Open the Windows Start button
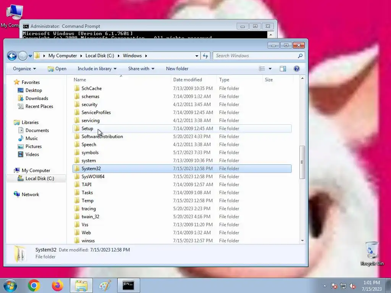This screenshot has height=293, width=391. click(10, 285)
